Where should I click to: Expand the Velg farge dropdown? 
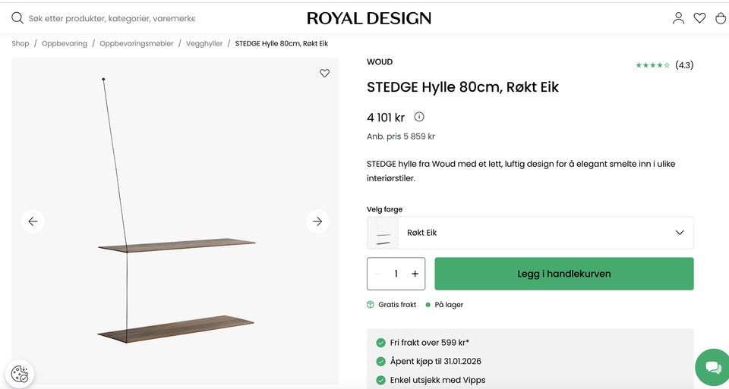(x=679, y=233)
